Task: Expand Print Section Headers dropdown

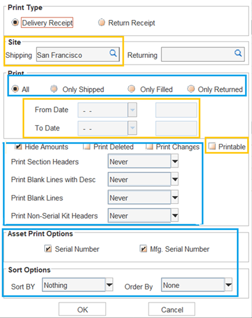Action: click(175, 161)
